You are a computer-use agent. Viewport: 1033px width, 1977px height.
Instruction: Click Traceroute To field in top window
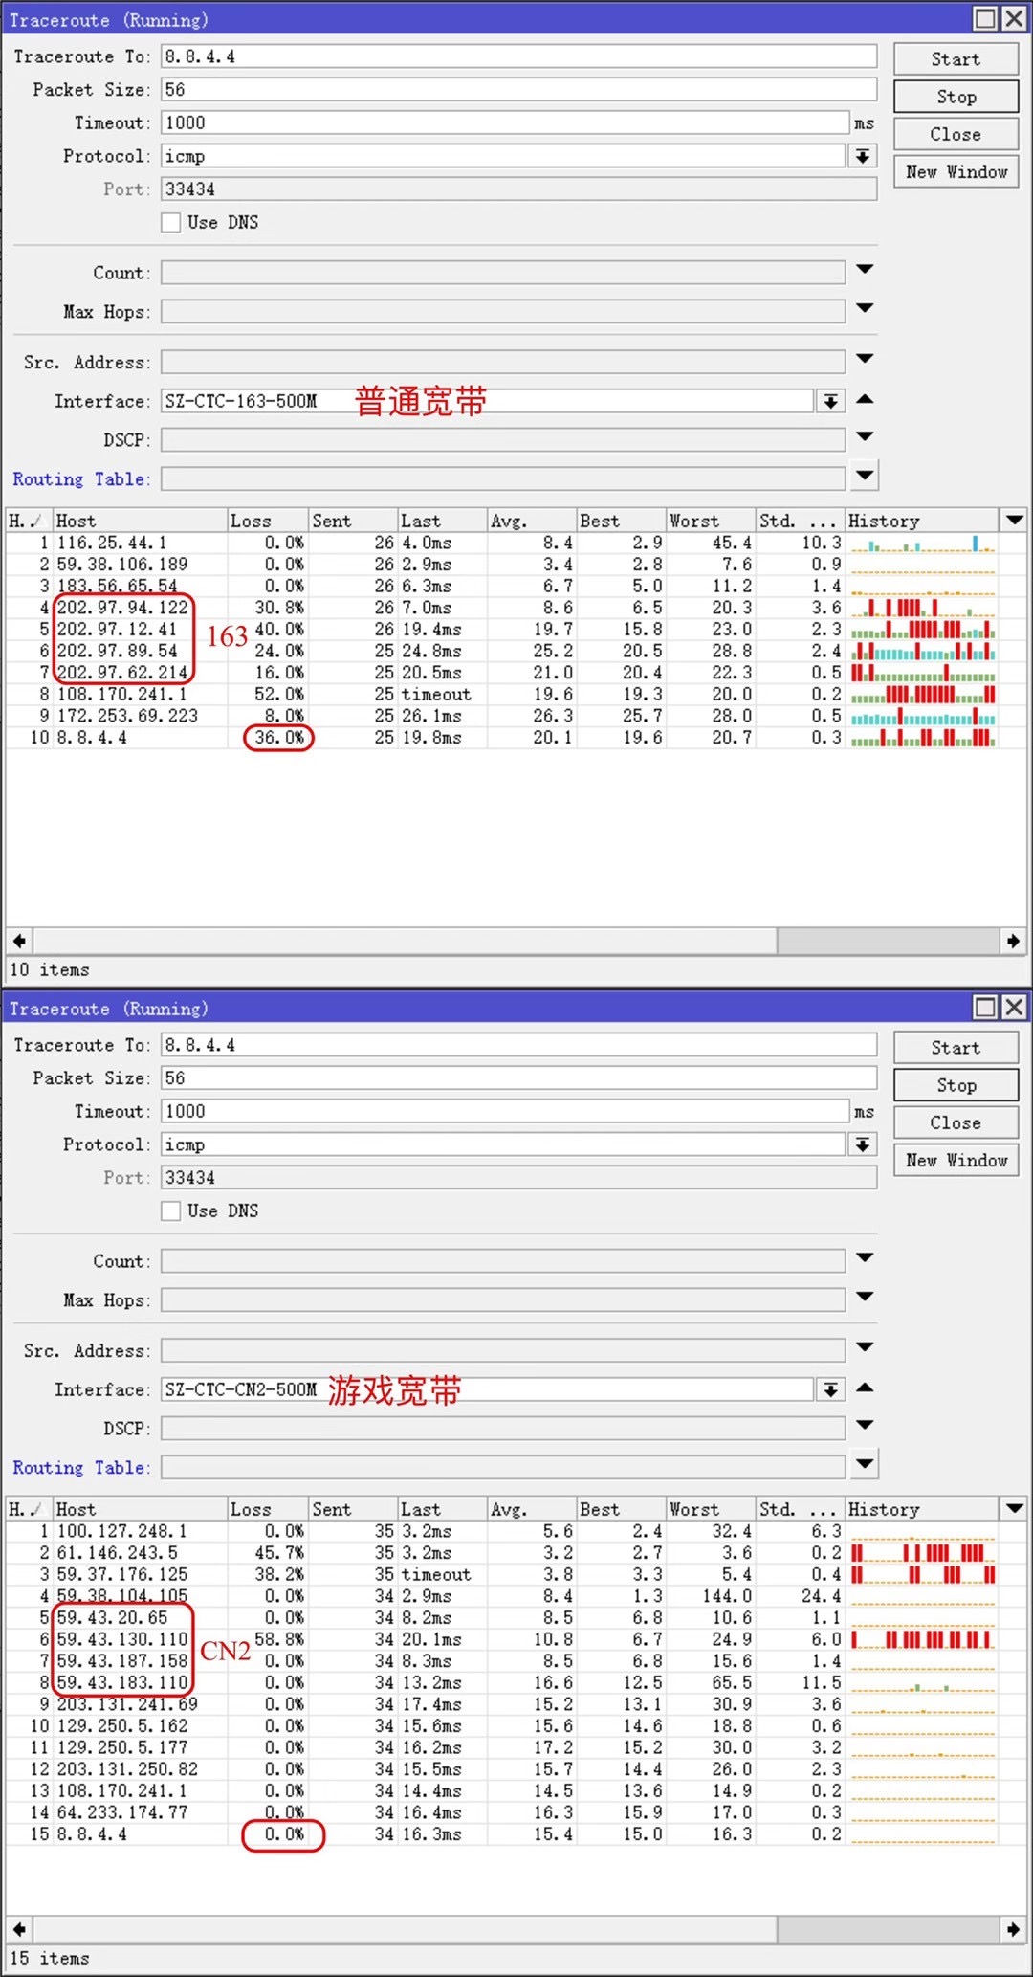point(518,56)
